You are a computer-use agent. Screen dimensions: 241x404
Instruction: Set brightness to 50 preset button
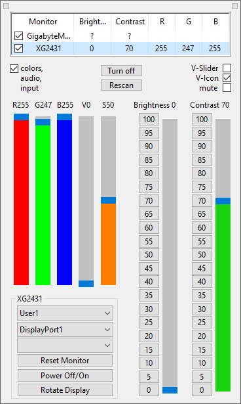pos(149,255)
